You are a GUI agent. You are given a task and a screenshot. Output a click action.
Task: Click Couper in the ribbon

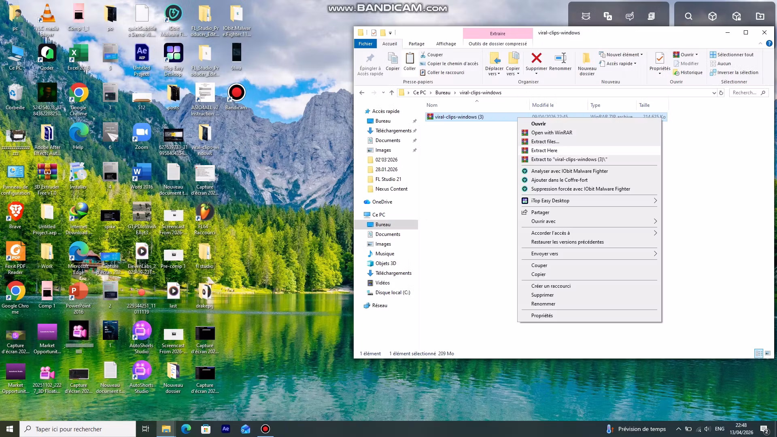tap(431, 55)
